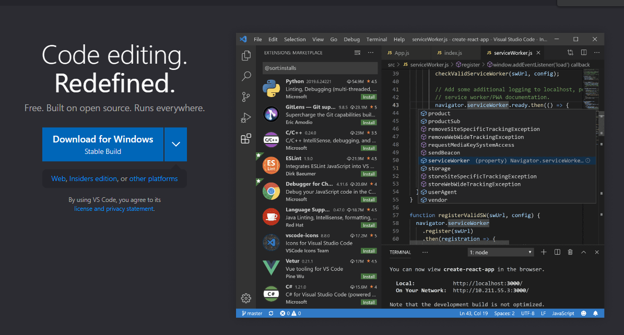Install the vscode-icons extension
This screenshot has height=335, width=624.
coord(369,251)
